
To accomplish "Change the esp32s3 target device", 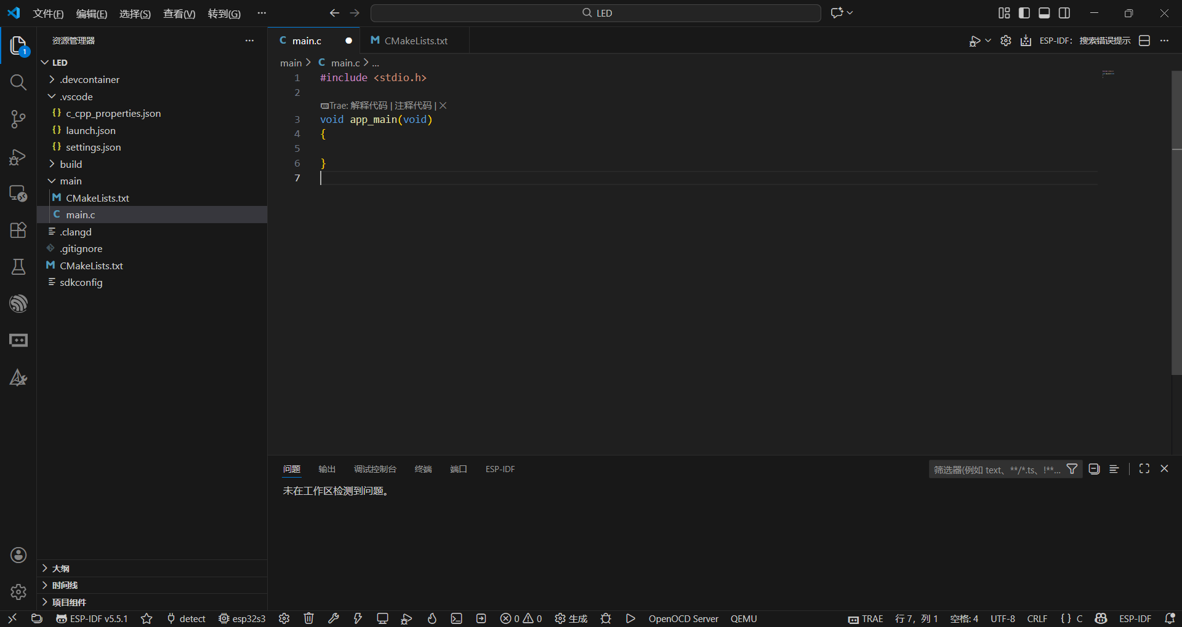I will pyautogui.click(x=242, y=618).
